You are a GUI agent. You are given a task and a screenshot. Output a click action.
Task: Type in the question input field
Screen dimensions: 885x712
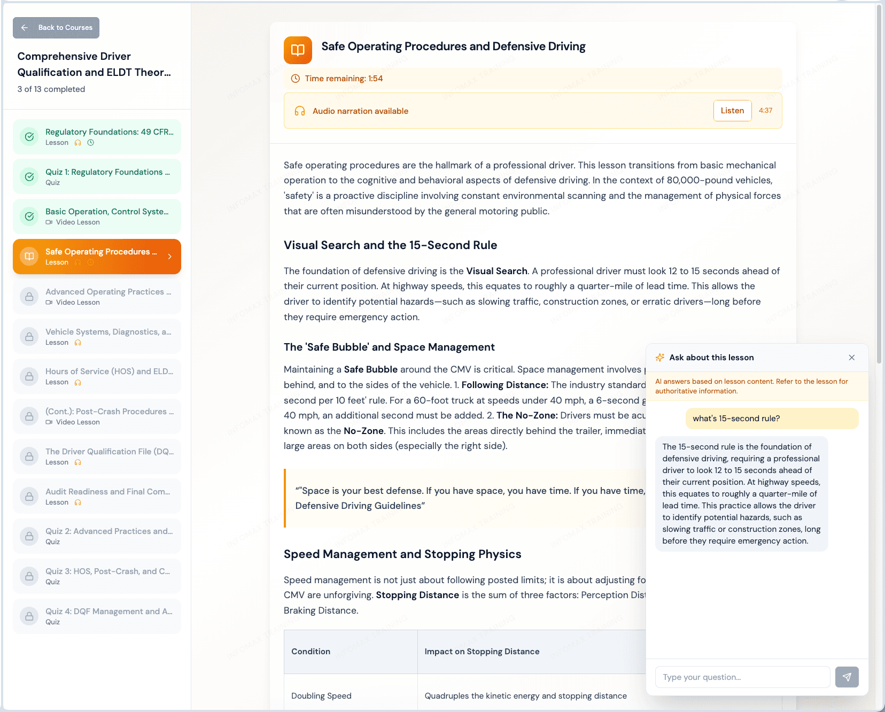(x=742, y=677)
